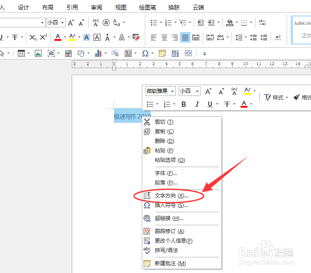Open the bulleted list dropdown in ribbon
The width and height of the screenshot is (311, 273).
point(161,23)
